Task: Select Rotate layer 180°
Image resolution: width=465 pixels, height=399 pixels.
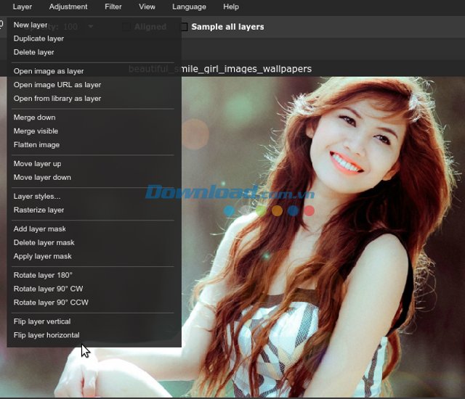Action: [x=94, y=275]
